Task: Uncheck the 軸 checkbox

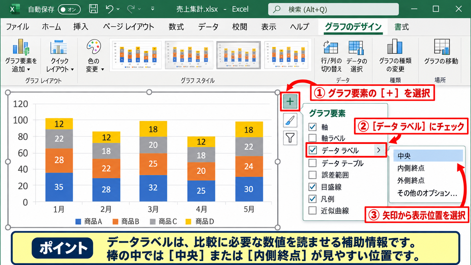Action: 312,127
